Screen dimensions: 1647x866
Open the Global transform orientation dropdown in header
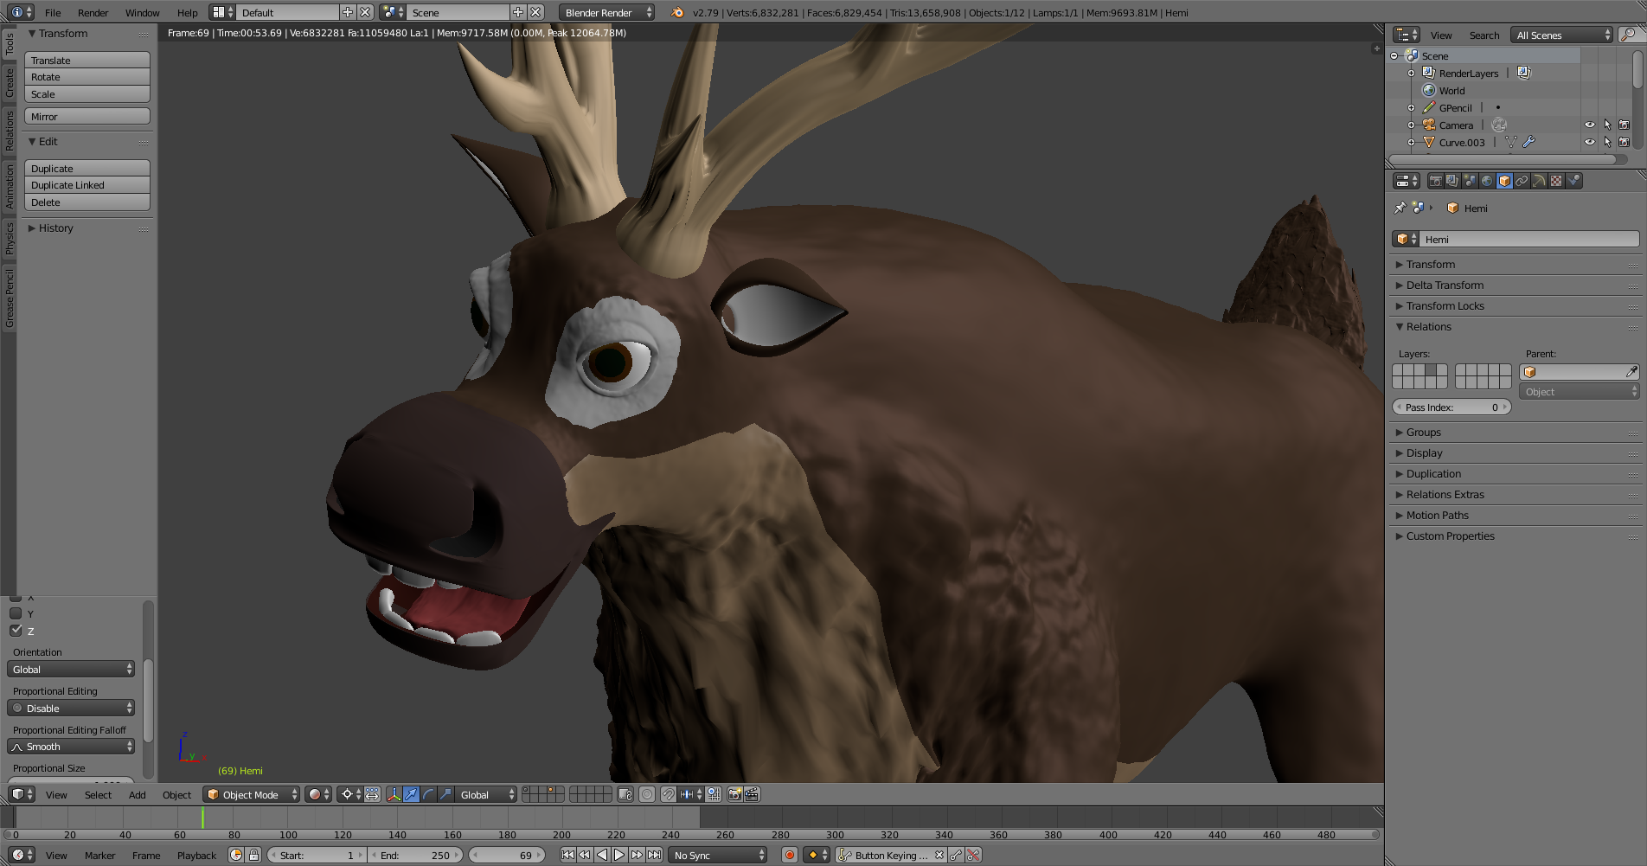coord(487,794)
